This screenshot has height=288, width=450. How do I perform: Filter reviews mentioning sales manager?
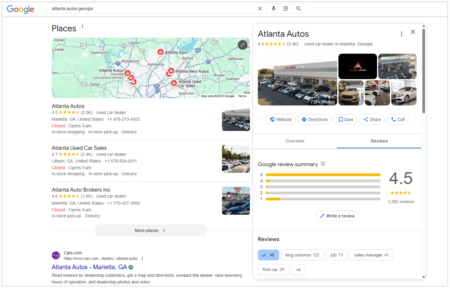pyautogui.click(x=371, y=255)
